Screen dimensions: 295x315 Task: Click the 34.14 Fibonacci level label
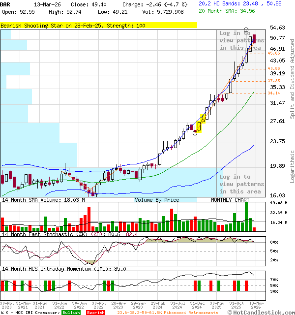click(274, 93)
